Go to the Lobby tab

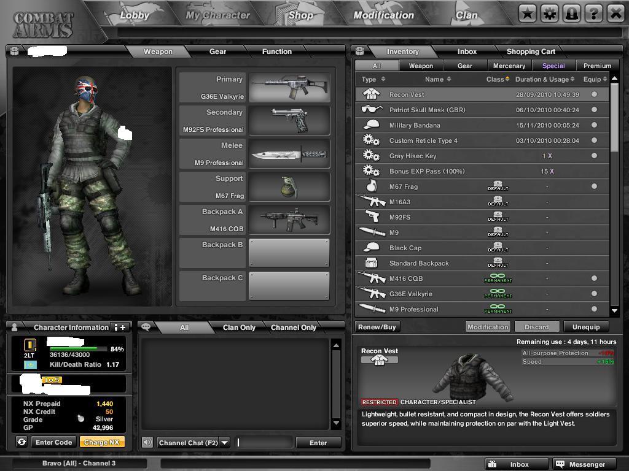[x=135, y=15]
